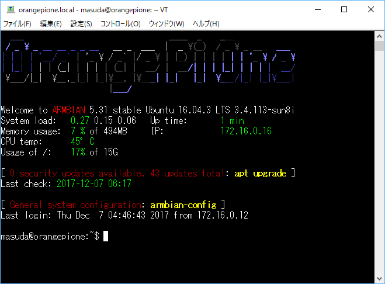
Task: Open the ウィンドウ(W) menu
Action: [x=167, y=24]
